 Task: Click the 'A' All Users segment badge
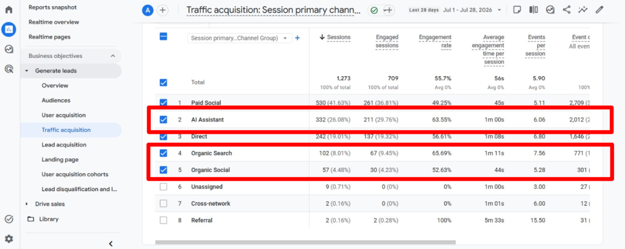[148, 10]
